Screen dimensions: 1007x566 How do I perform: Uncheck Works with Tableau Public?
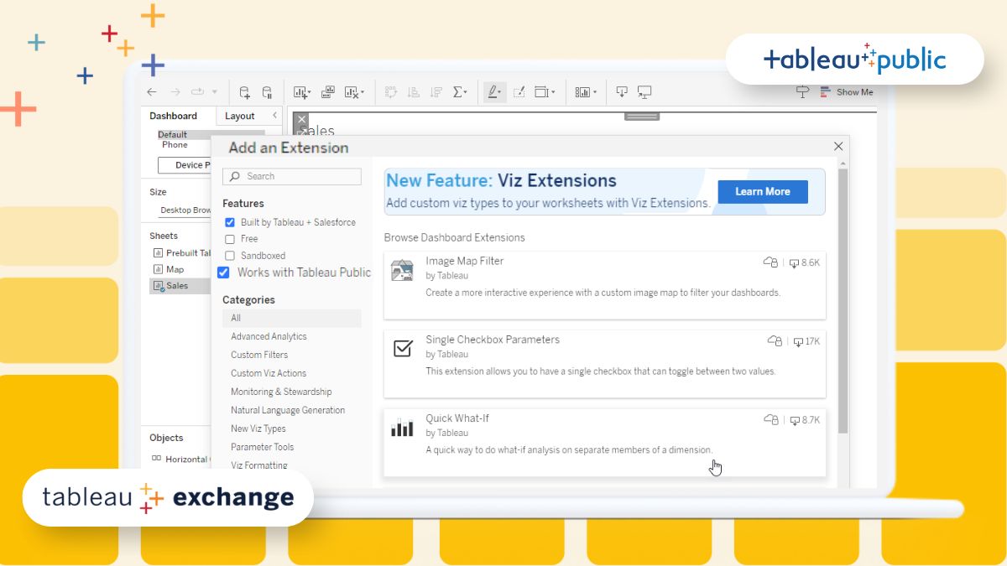pyautogui.click(x=223, y=273)
